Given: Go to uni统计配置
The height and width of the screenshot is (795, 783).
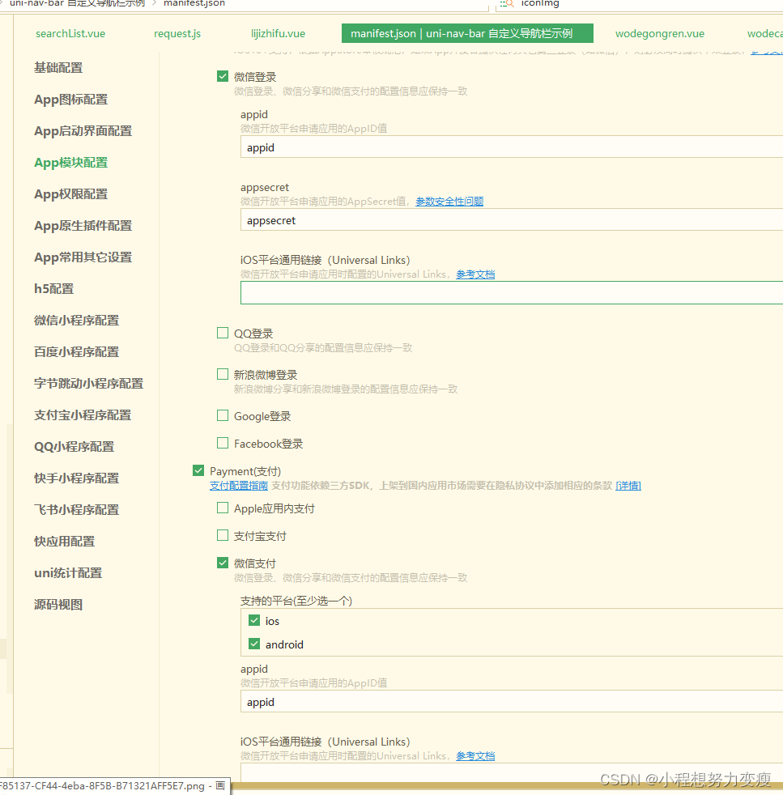Looking at the screenshot, I should click(68, 573).
